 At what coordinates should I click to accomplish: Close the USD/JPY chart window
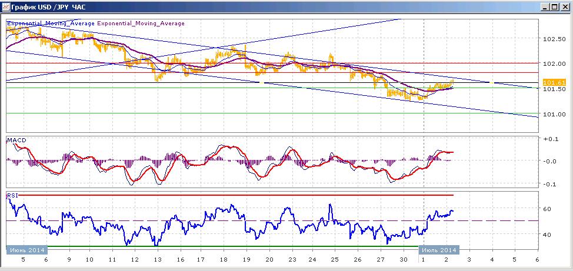[565, 7]
